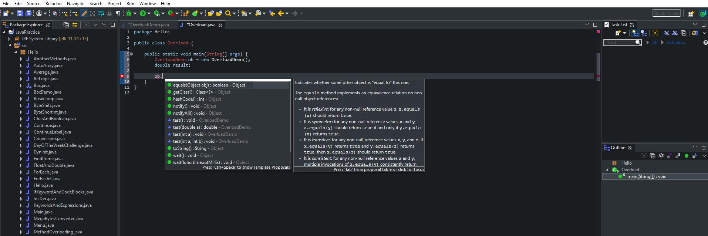Click the Quick Access input field
This screenshot has width=708, height=236.
(666, 13)
